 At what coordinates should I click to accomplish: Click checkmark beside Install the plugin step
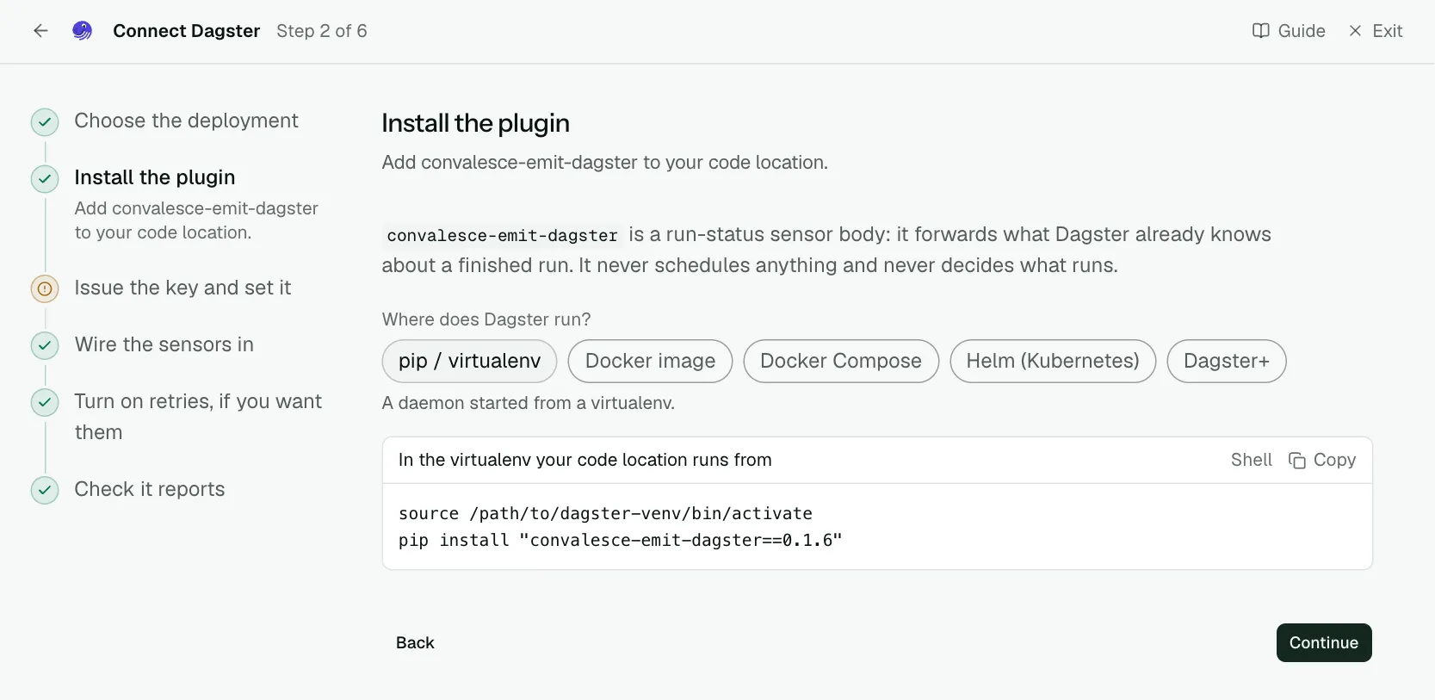click(x=45, y=179)
